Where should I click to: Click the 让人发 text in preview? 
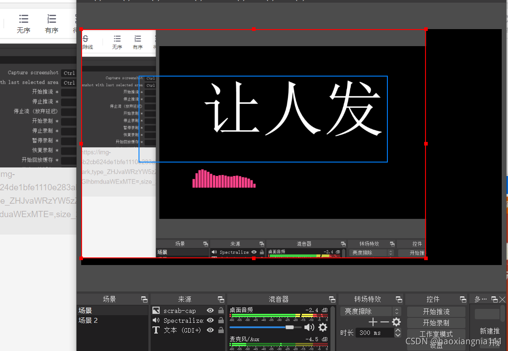click(x=293, y=108)
